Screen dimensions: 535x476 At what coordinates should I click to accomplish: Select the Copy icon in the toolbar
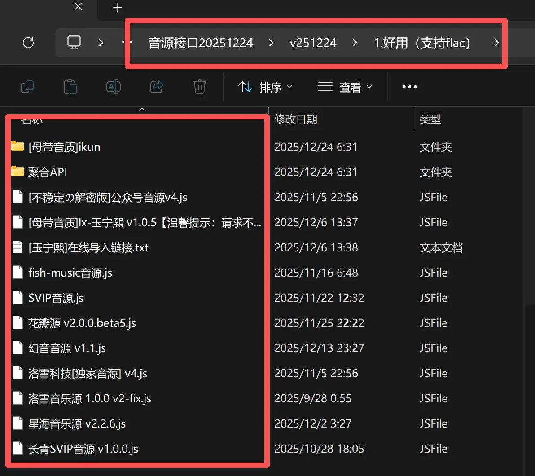[27, 86]
